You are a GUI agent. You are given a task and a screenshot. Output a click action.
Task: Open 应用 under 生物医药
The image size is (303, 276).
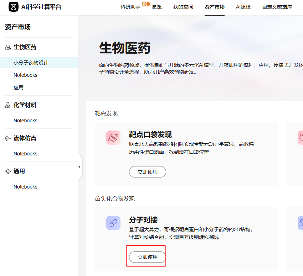tap(19, 87)
